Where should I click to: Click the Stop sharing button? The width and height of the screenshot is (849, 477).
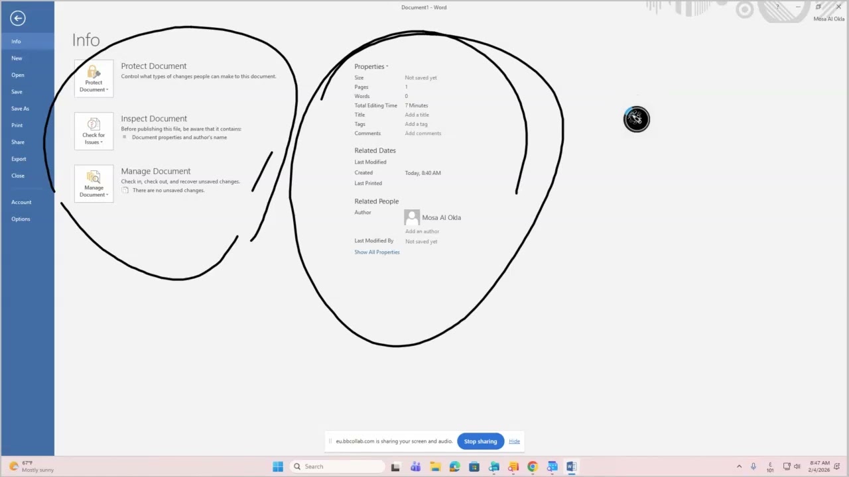[480, 441]
